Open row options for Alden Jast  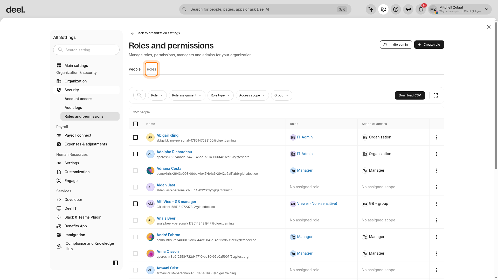coord(437,187)
